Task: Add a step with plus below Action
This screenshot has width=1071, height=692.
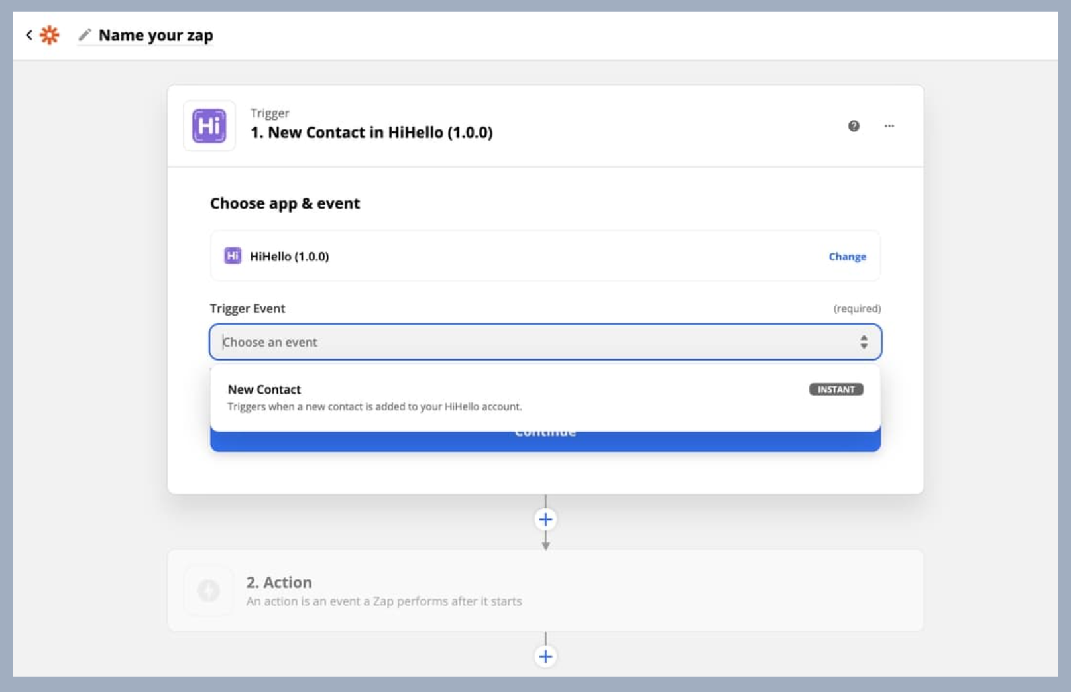Action: (x=545, y=657)
